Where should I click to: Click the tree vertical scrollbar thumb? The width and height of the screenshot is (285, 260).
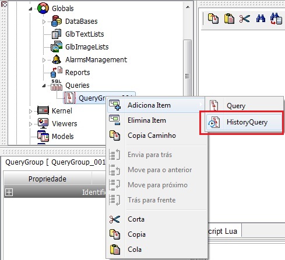coord(188,68)
